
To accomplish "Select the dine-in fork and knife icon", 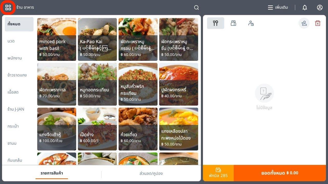I will click(x=216, y=23).
